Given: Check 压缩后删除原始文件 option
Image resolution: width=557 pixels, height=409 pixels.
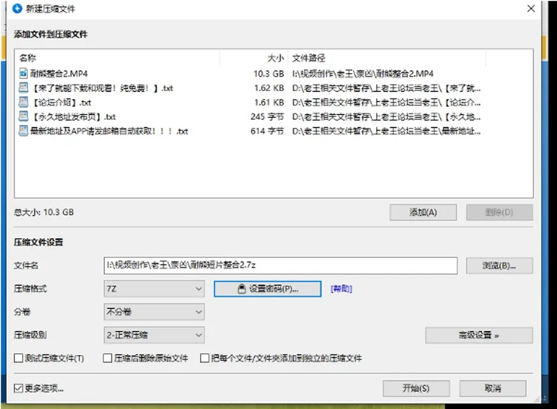Looking at the screenshot, I should click(x=107, y=358).
